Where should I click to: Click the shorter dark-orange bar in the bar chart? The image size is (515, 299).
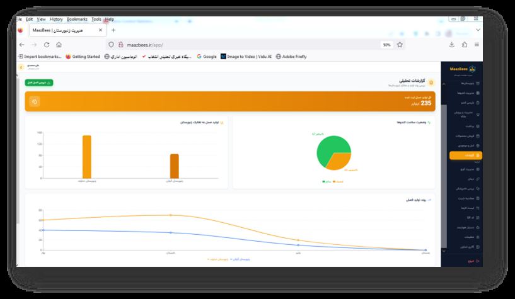pyautogui.click(x=175, y=166)
